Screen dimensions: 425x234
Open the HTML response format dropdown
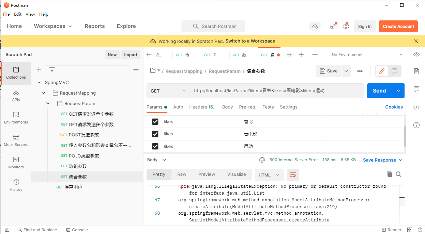point(269,175)
